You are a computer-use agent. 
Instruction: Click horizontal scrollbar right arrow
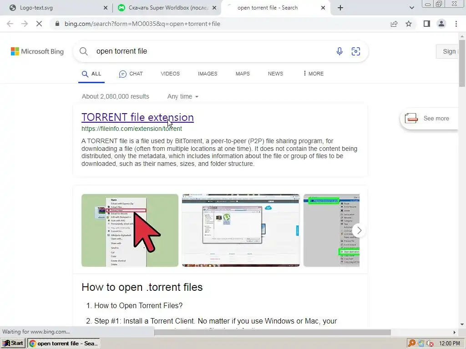click(x=455, y=332)
